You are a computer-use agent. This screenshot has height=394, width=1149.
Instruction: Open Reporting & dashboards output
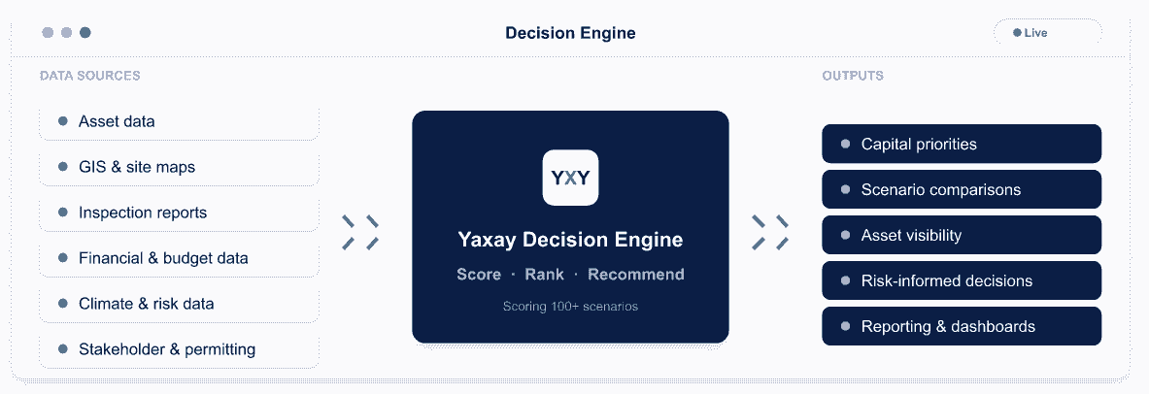[962, 326]
